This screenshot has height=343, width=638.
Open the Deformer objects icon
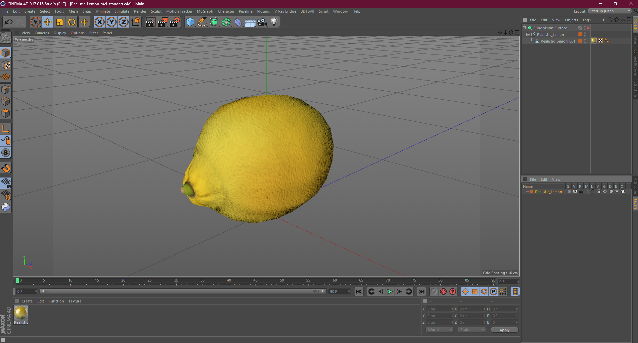click(x=238, y=22)
